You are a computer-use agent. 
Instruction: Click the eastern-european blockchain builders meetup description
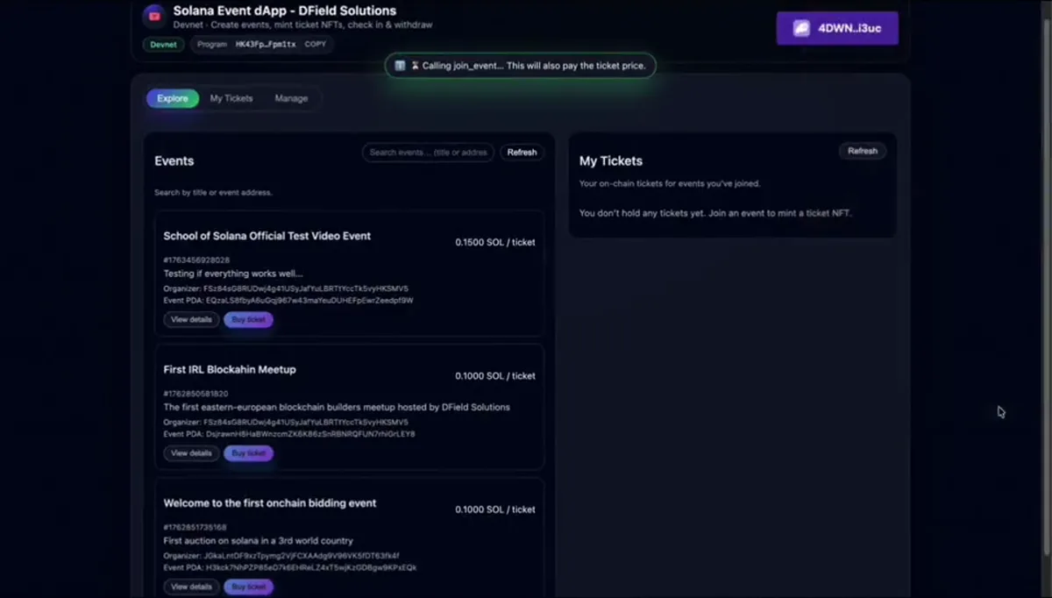click(337, 407)
